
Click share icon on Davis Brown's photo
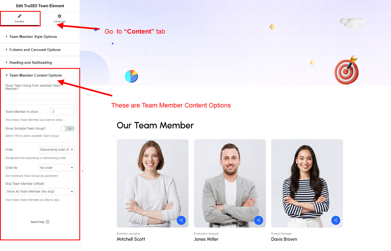tap(336, 220)
